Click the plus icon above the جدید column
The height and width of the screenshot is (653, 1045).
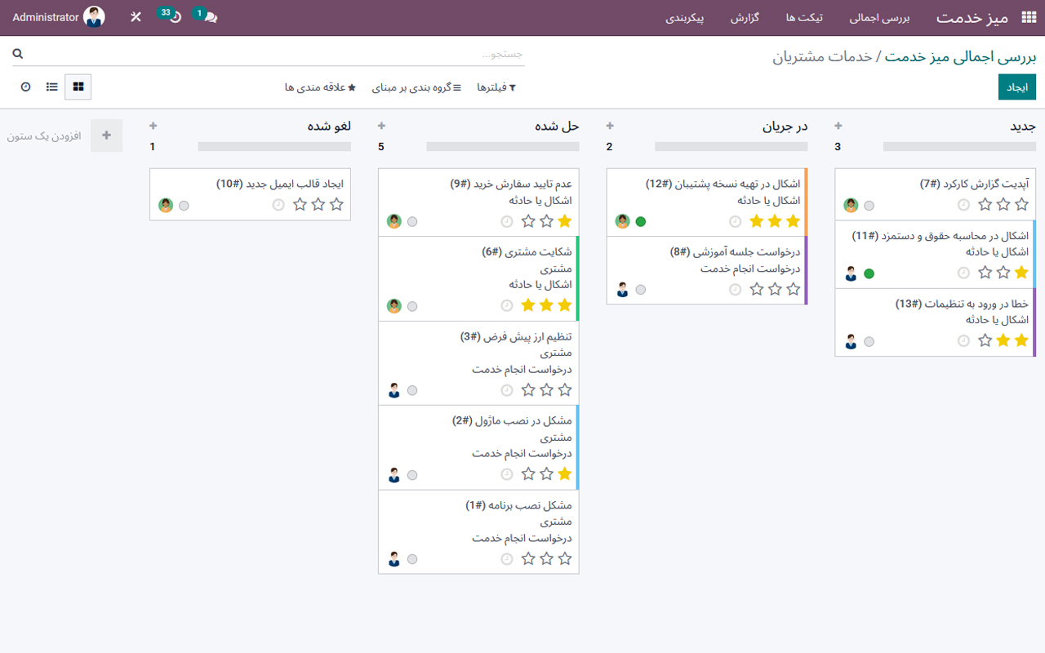pyautogui.click(x=838, y=126)
